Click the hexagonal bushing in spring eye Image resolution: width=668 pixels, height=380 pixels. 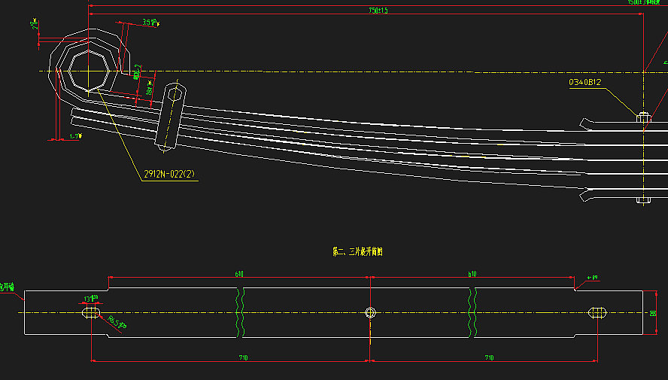(x=90, y=70)
